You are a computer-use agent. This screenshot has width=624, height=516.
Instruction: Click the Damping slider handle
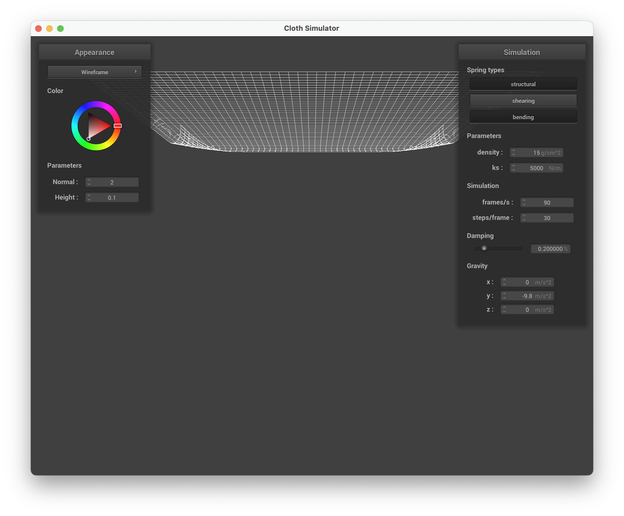click(x=484, y=248)
